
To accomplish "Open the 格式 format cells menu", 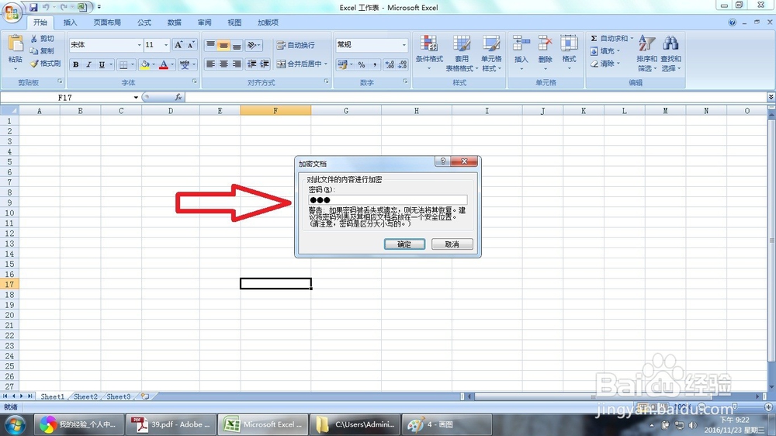I will click(x=569, y=53).
